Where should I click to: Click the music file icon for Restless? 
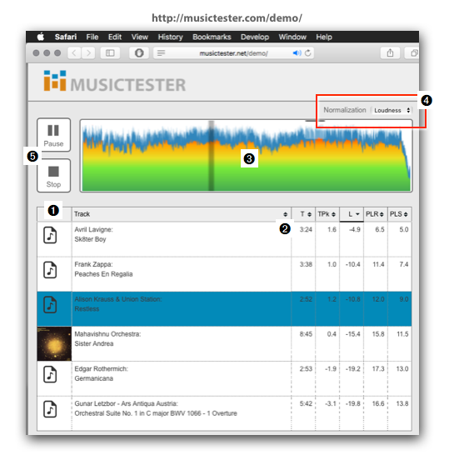(50, 304)
